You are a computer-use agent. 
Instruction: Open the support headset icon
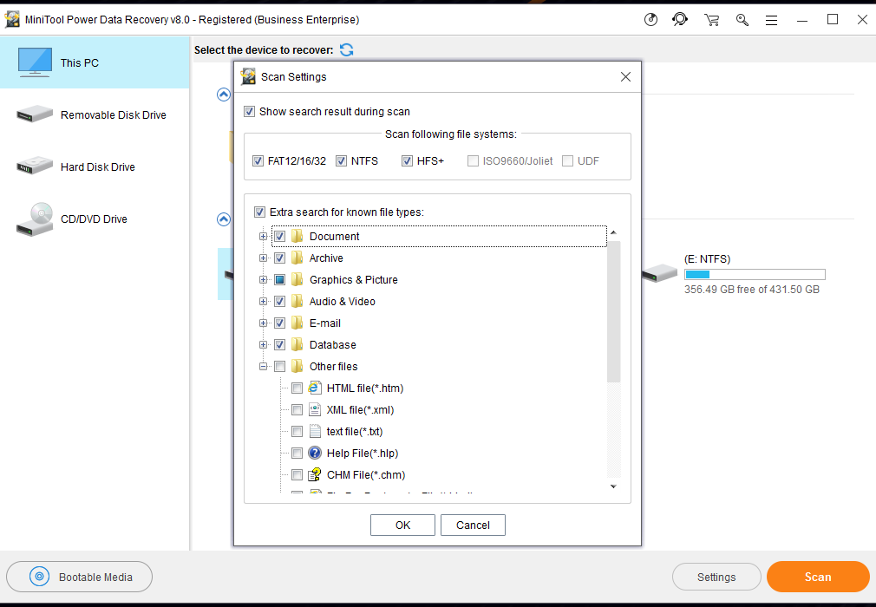coord(680,20)
